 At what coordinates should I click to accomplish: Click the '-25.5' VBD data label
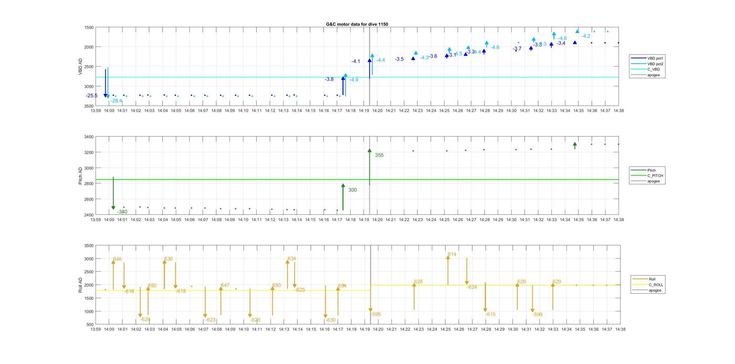[92, 96]
